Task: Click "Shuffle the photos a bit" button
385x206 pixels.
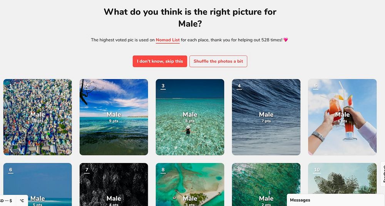Action: pyautogui.click(x=218, y=61)
